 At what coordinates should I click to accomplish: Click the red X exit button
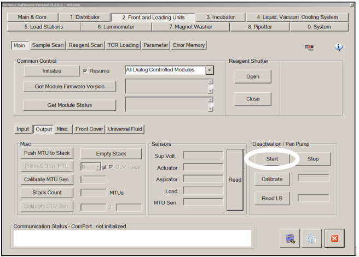[x=333, y=238]
